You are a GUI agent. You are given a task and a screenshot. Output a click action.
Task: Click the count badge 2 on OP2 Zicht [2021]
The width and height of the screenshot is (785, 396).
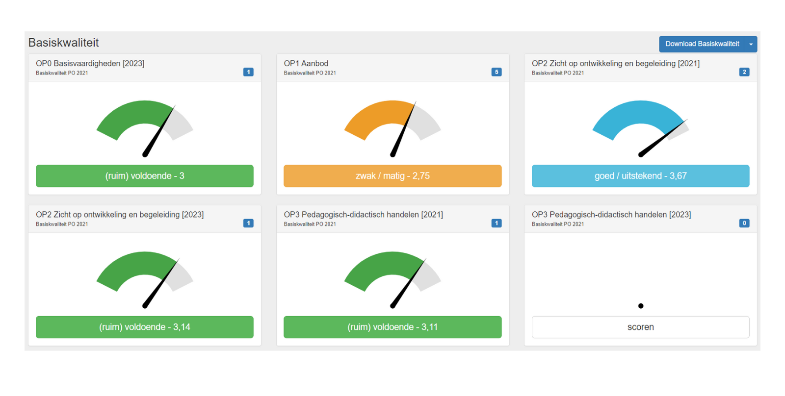pos(744,72)
